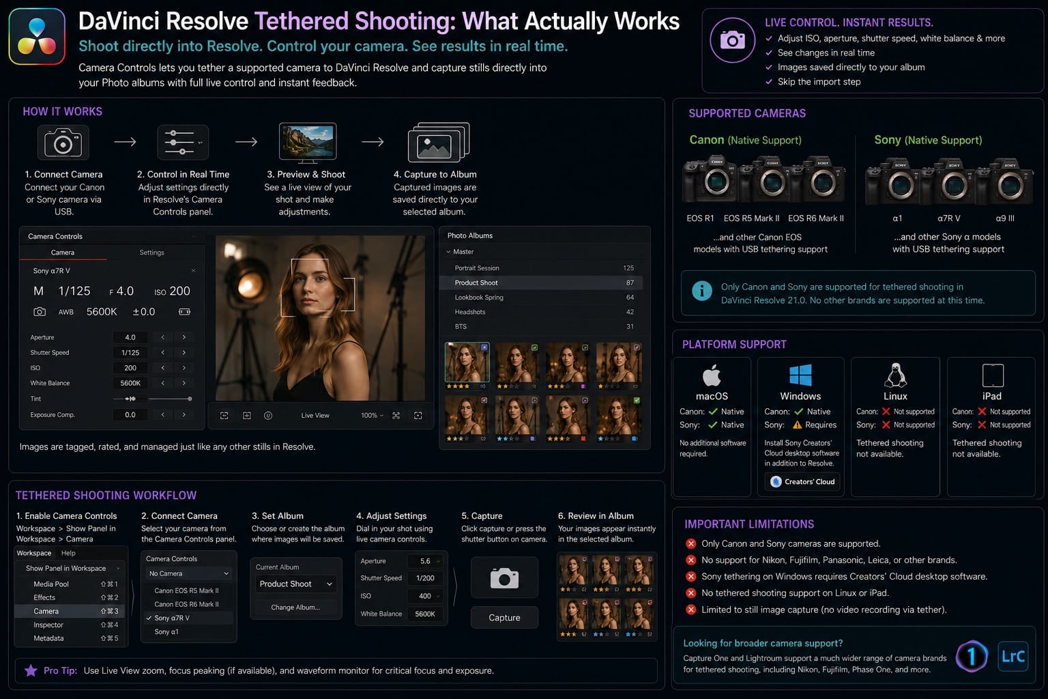Click the Lightroom Classic LrC icon
This screenshot has width=1048, height=699.
pyautogui.click(x=1013, y=657)
